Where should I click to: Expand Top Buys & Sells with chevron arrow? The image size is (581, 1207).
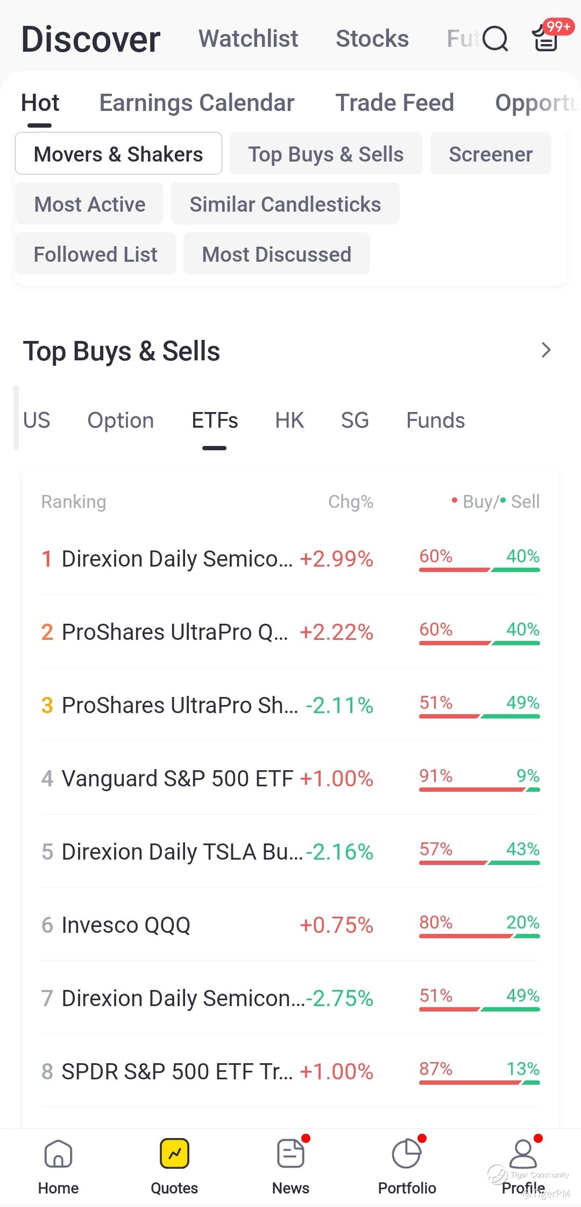pos(546,351)
